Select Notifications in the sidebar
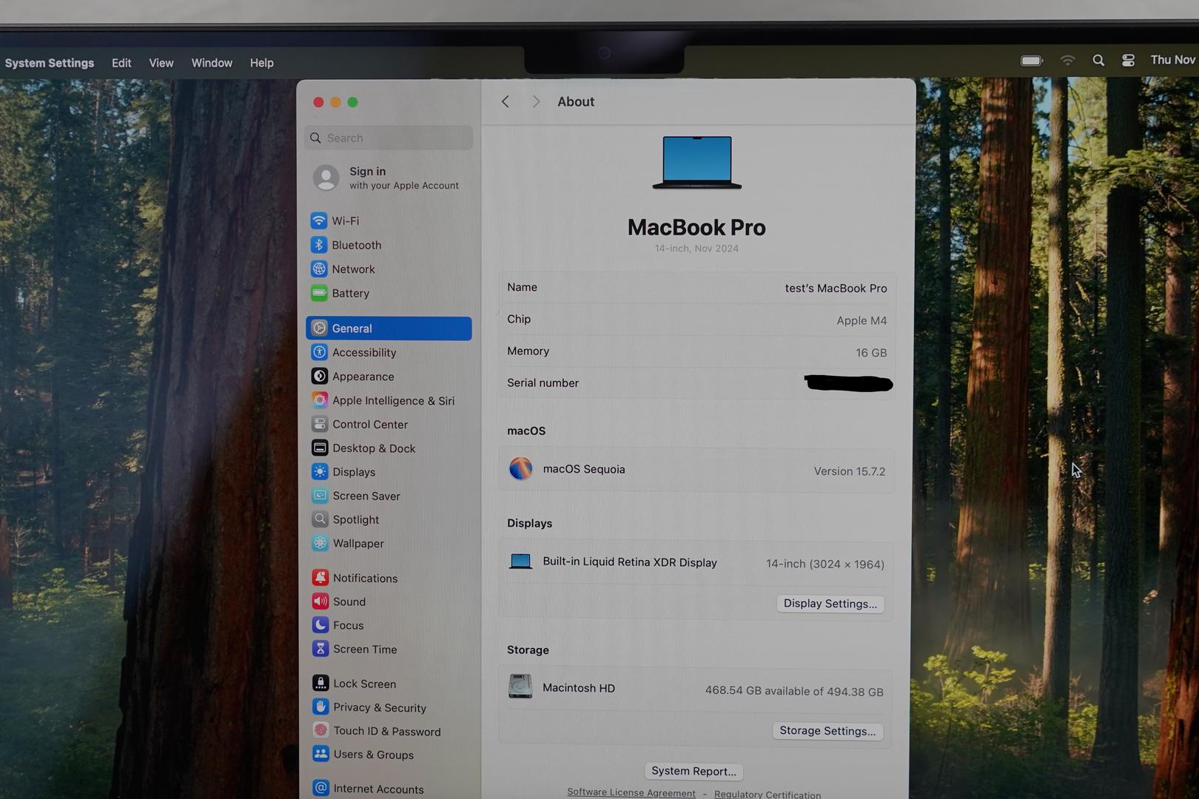Screen dimensions: 1199x799 tap(365, 579)
